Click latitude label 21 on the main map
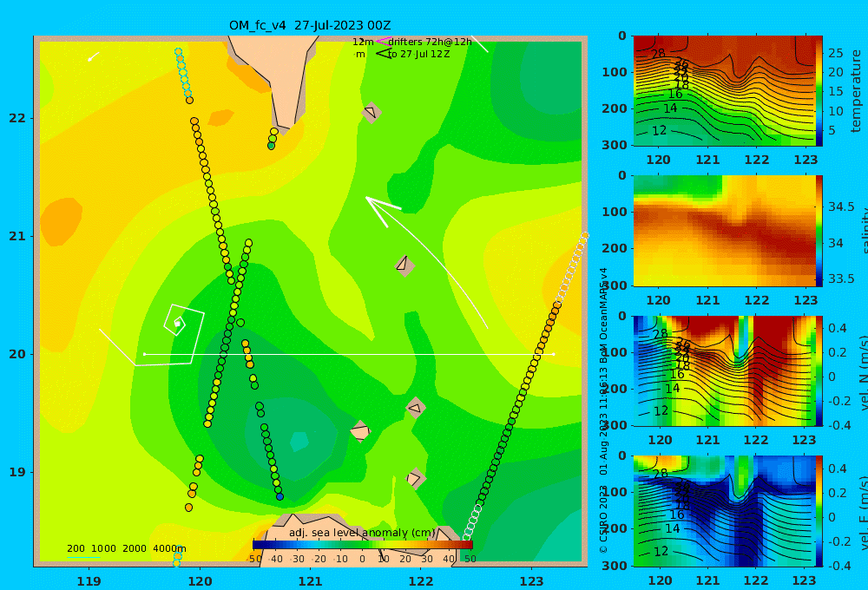868x590 pixels. pyautogui.click(x=17, y=236)
